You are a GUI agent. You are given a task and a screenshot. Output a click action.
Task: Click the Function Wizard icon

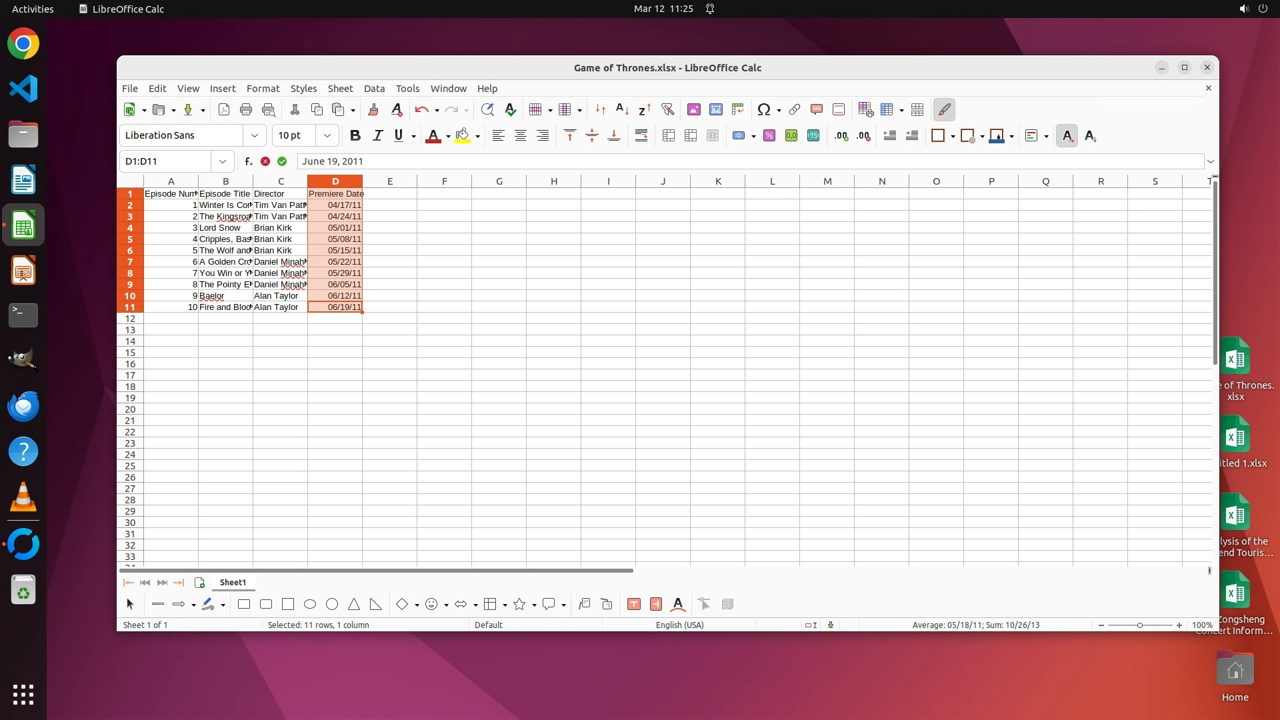249,161
